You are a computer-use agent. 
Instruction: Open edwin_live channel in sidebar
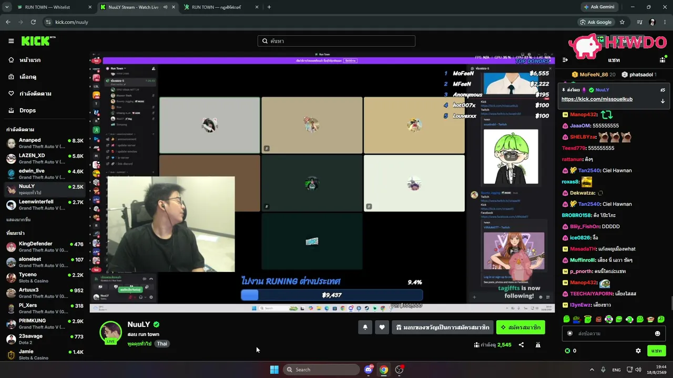tap(45, 174)
